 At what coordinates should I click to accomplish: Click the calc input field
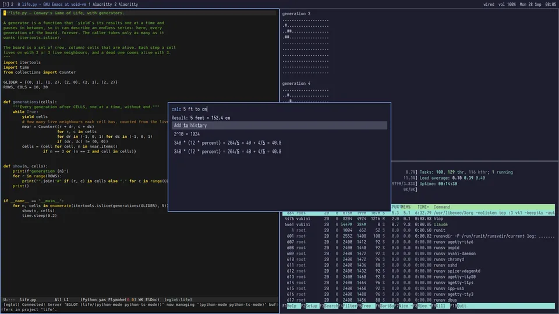279,109
